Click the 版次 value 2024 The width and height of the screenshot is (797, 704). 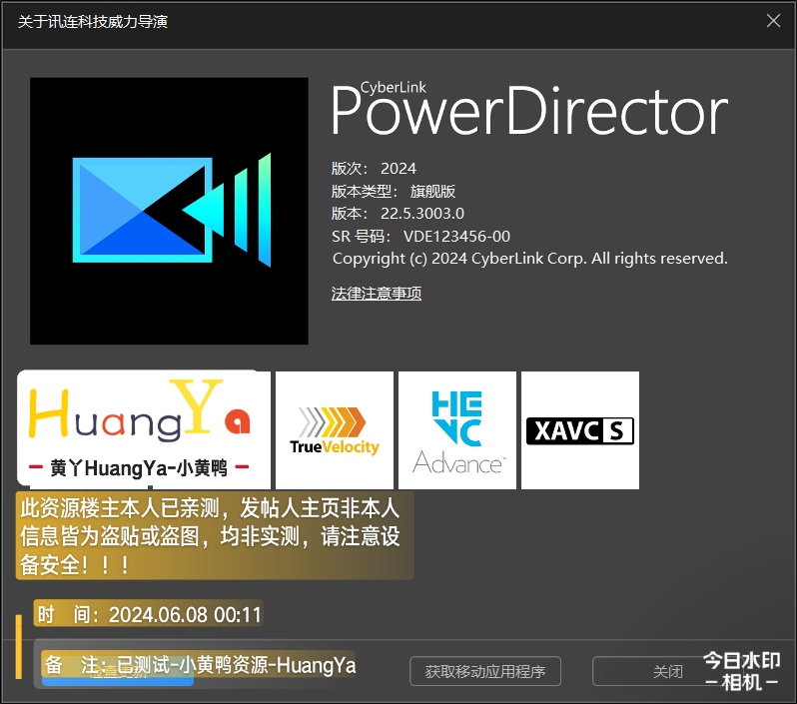(398, 168)
